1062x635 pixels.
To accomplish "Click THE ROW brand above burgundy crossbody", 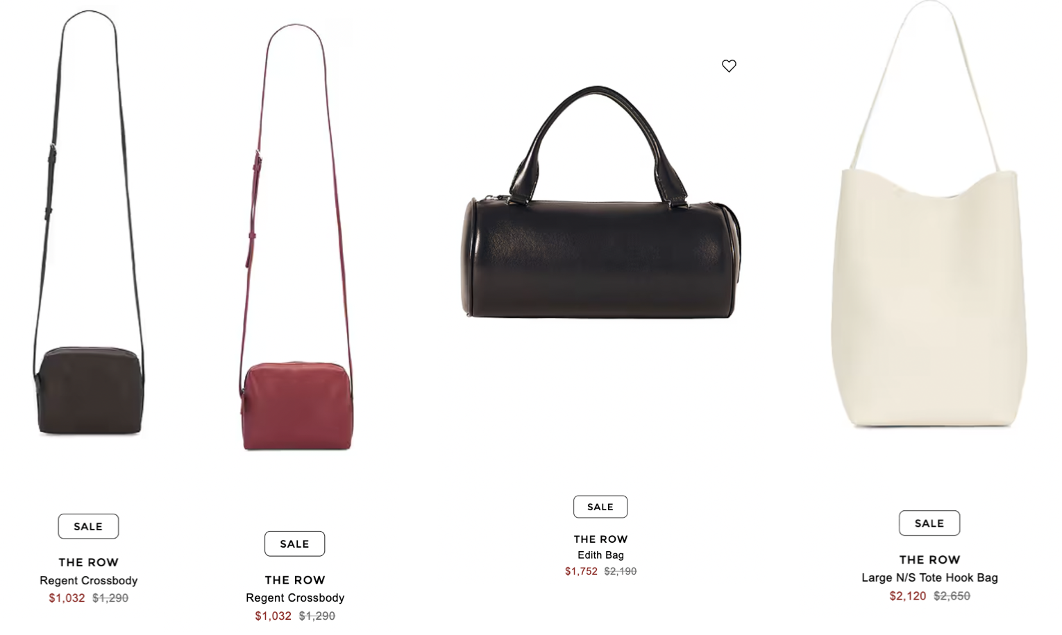I will (x=295, y=580).
